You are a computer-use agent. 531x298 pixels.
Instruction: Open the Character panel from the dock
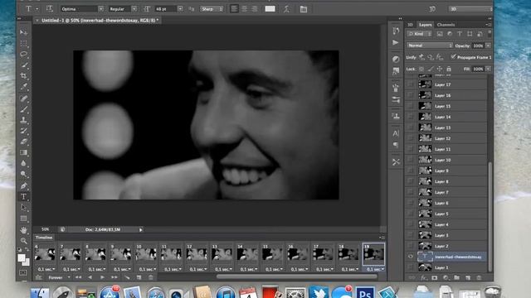coord(396,133)
